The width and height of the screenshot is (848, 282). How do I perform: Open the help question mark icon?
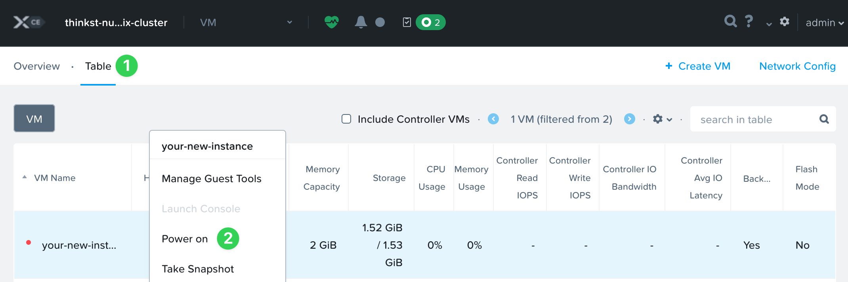click(x=749, y=21)
